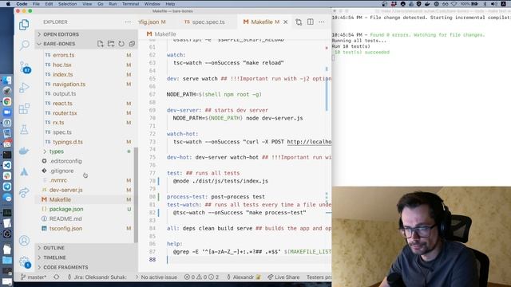Click Jira Oleksandr Suhak status item
Image resolution: width=511 pixels, height=287 pixels.
[97, 277]
